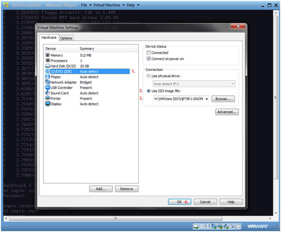Click the Floppy row's Auto detect summary
Image resolution: width=281 pixels, height=232 pixels.
89,77
